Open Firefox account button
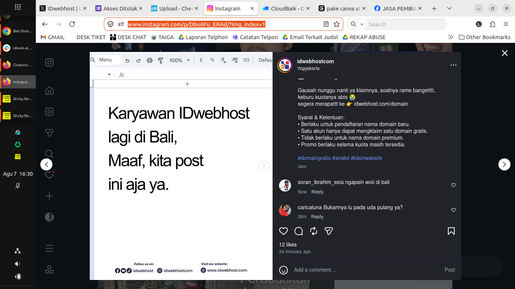Viewport: 515px width, 289px height. (479, 24)
